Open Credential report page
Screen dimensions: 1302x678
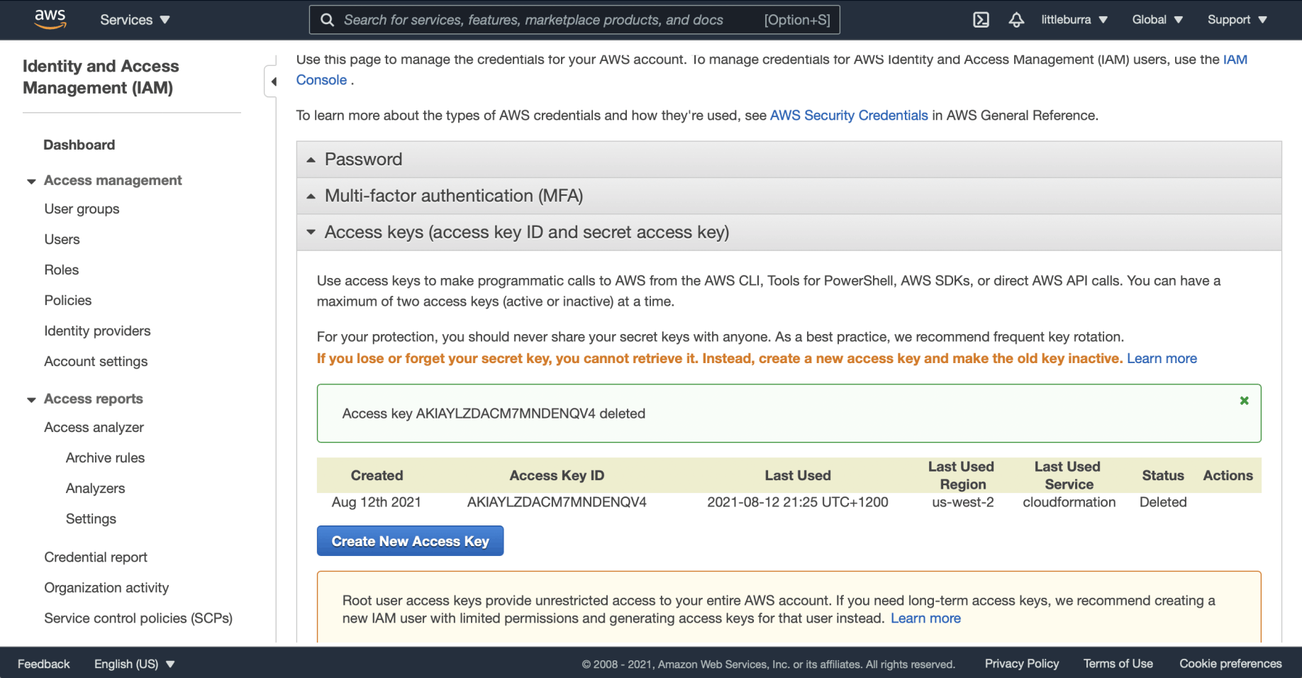(x=96, y=557)
